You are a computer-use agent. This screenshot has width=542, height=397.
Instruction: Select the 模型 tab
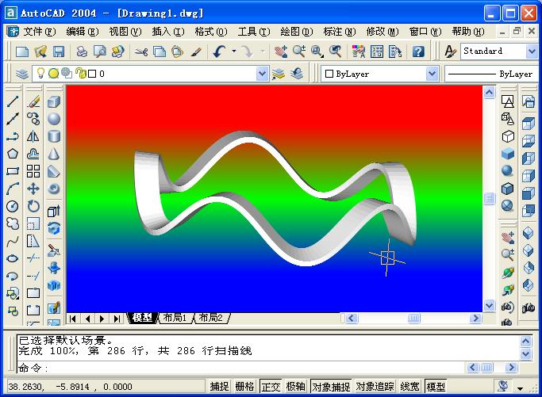[142, 318]
